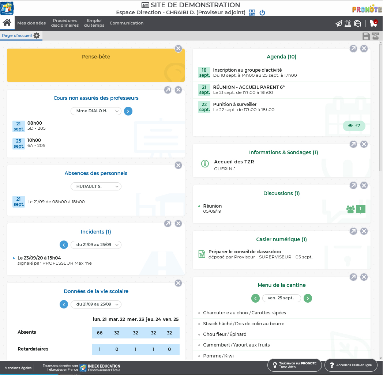Image resolution: width=383 pixels, height=375 pixels.
Task: Click the Pense-bête yellow note area
Action: (x=96, y=65)
